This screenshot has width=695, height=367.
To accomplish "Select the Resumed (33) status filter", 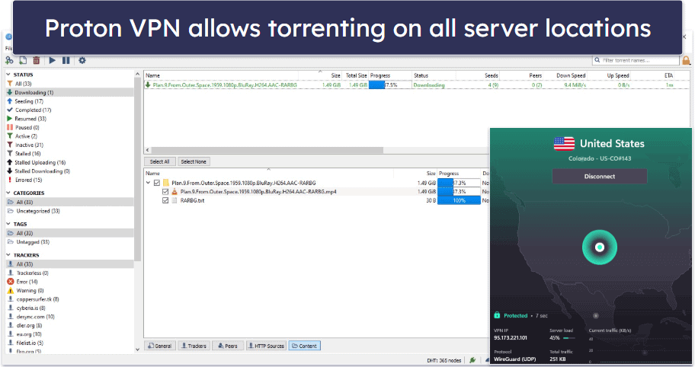I will (30, 119).
